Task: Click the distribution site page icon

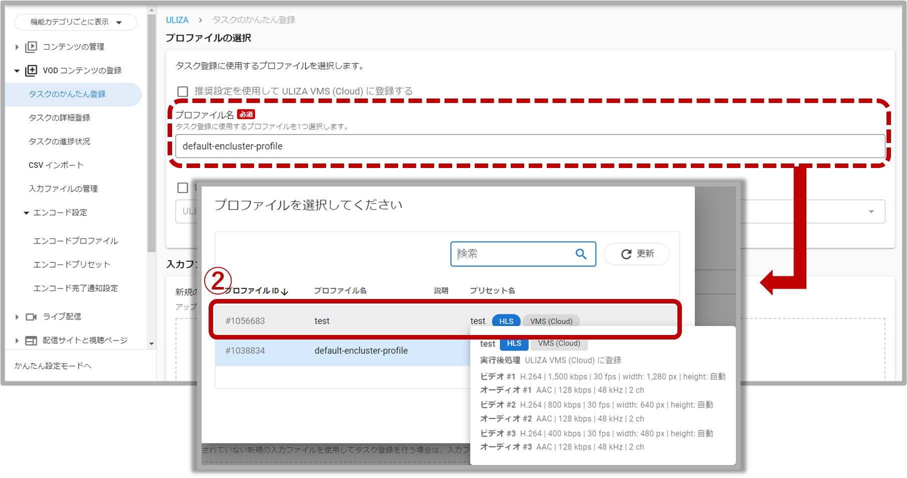Action: (x=31, y=340)
